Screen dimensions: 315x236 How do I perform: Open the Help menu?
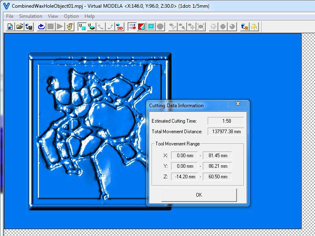click(x=89, y=16)
